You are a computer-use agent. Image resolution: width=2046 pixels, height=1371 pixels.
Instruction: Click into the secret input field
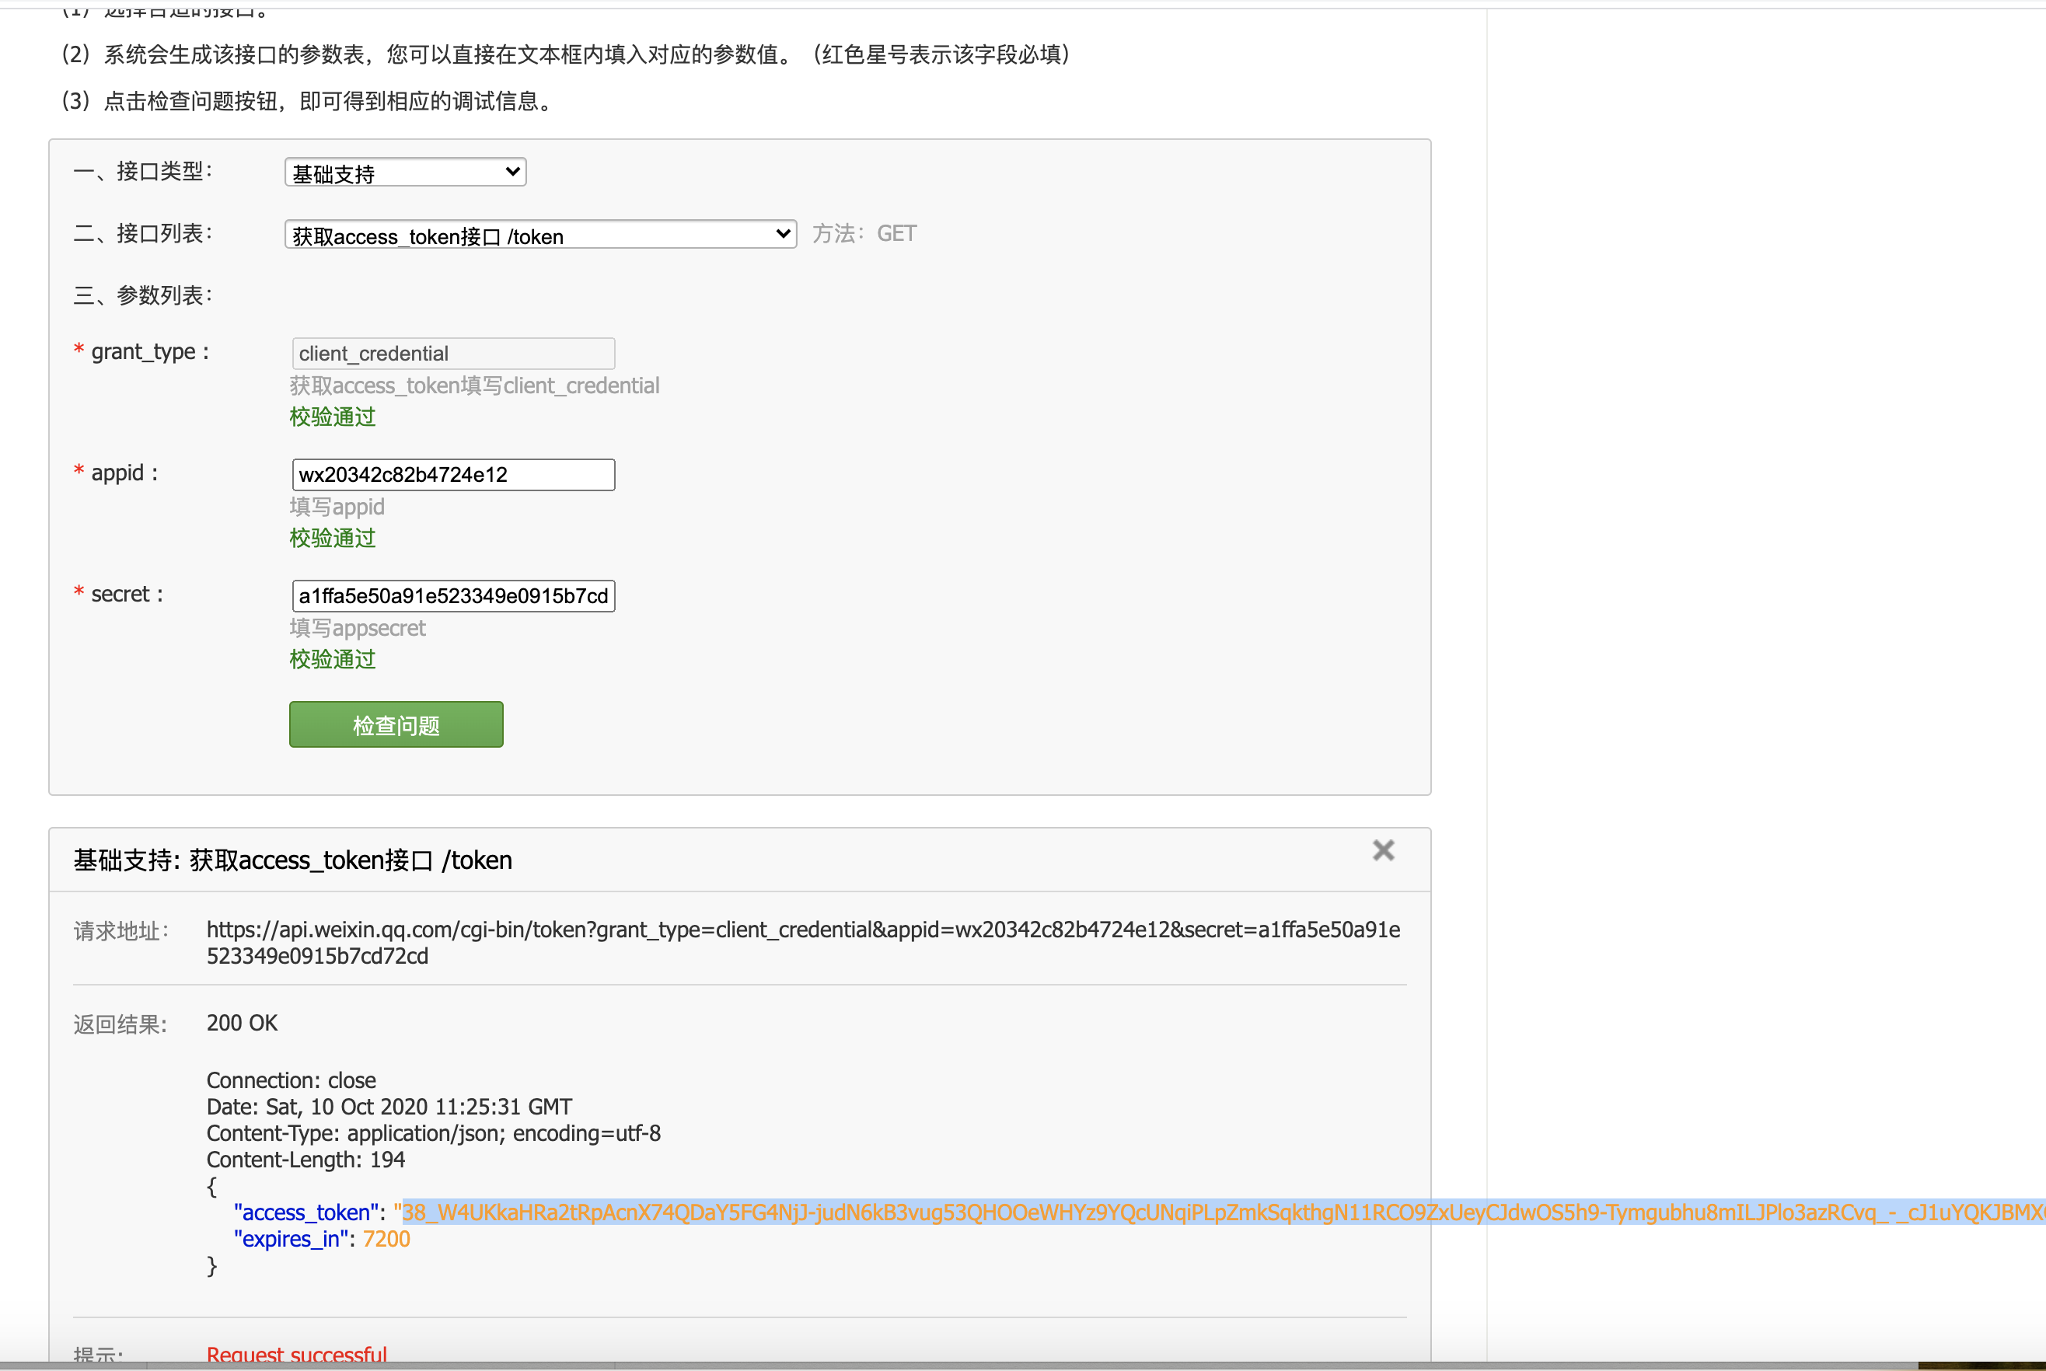[452, 596]
